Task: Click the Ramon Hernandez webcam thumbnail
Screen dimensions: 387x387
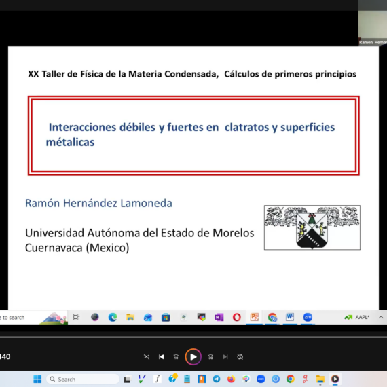Action: click(x=373, y=28)
